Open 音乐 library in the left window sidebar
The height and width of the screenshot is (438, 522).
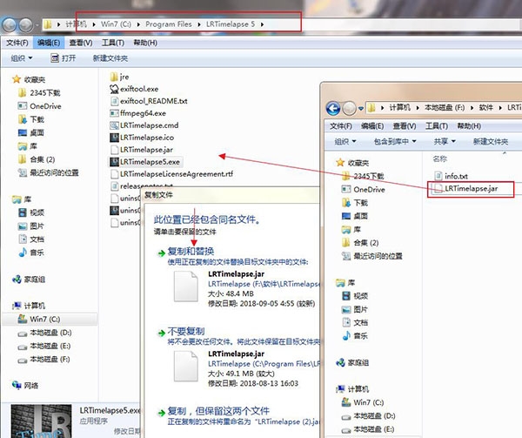point(30,253)
